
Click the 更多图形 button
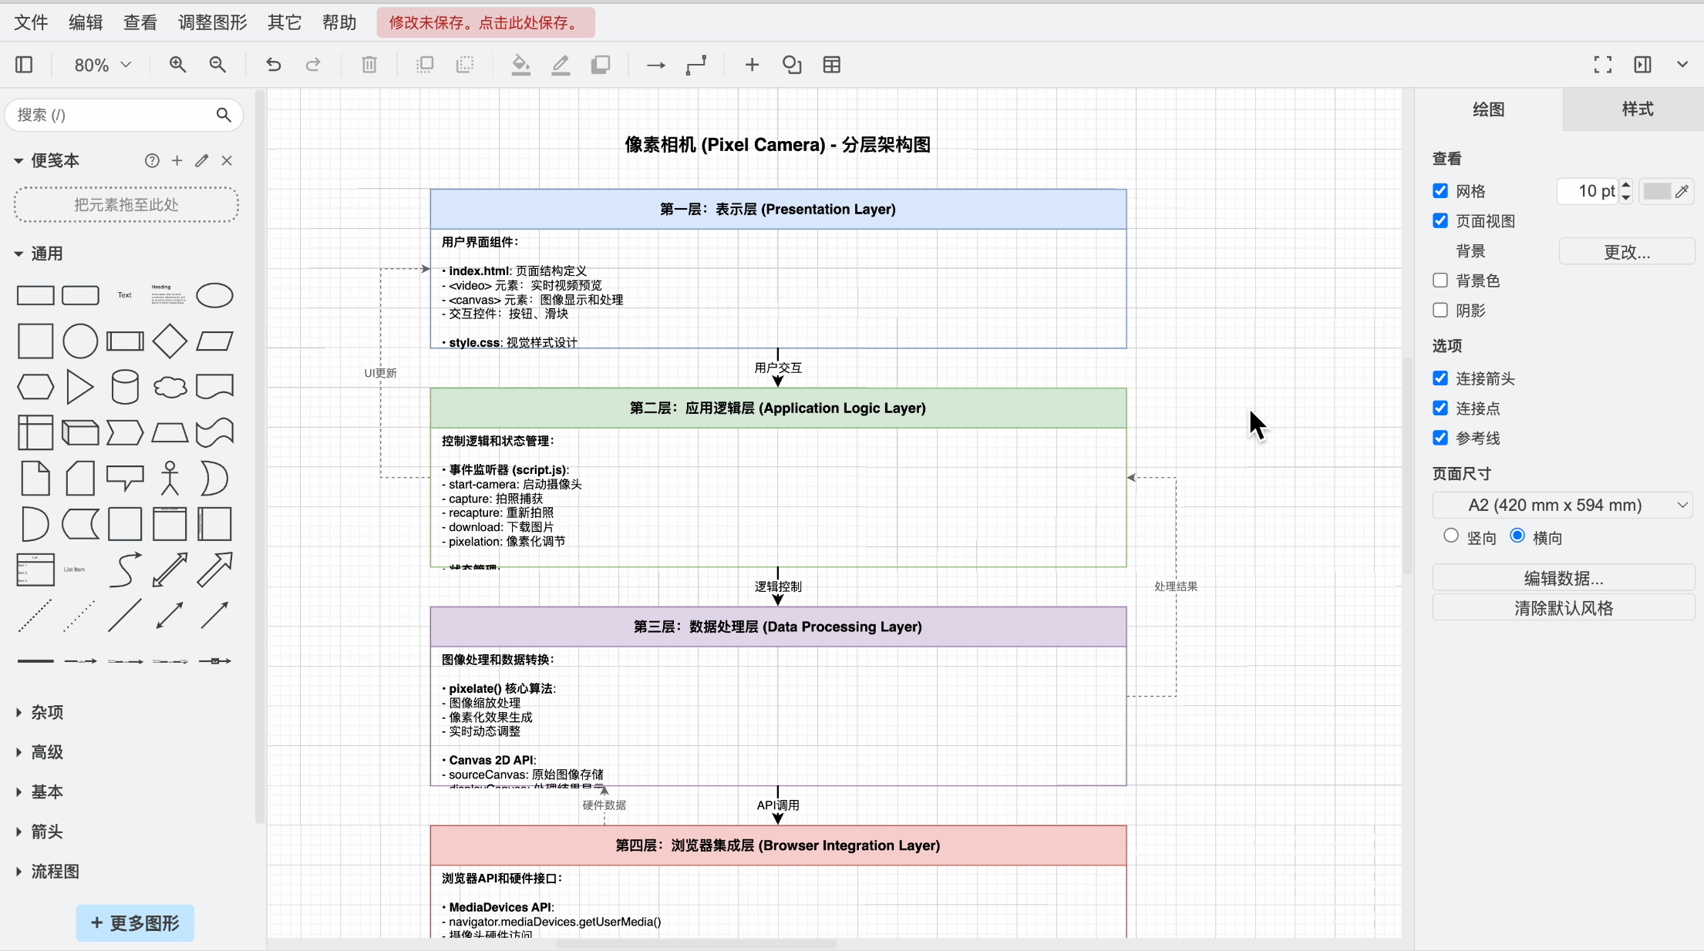pos(135,923)
